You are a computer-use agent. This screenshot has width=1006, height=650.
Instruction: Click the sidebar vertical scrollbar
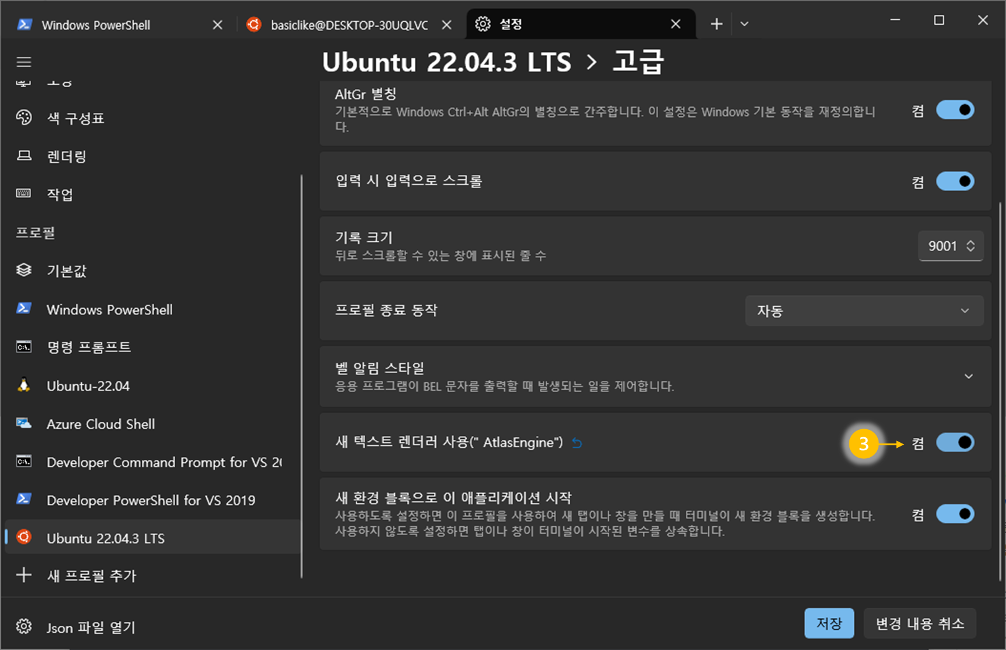(x=301, y=377)
